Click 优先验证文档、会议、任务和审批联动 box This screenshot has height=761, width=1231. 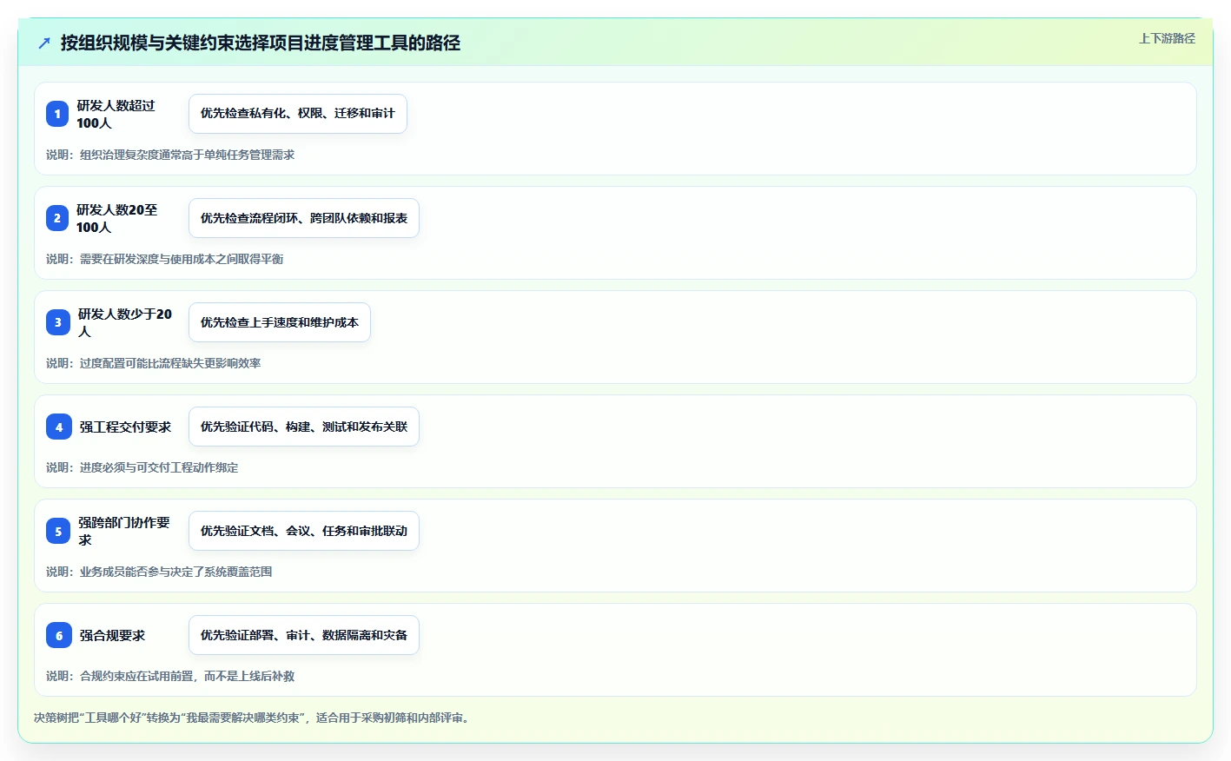click(x=304, y=531)
